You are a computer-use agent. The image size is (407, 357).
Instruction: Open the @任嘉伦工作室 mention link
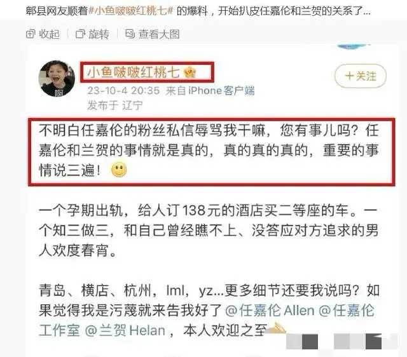[x=206, y=320]
